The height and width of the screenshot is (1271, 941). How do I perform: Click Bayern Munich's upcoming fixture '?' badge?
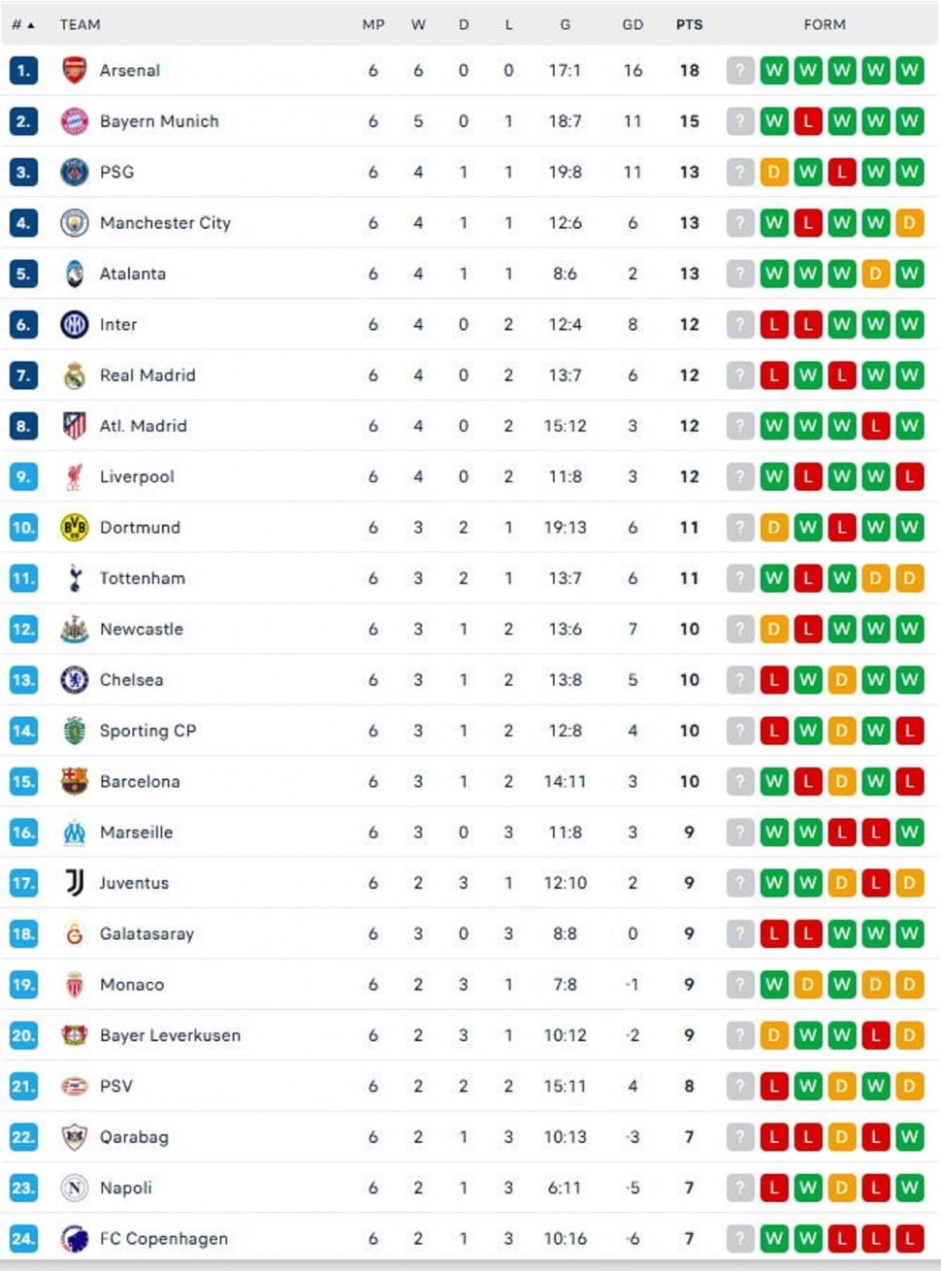click(x=740, y=120)
